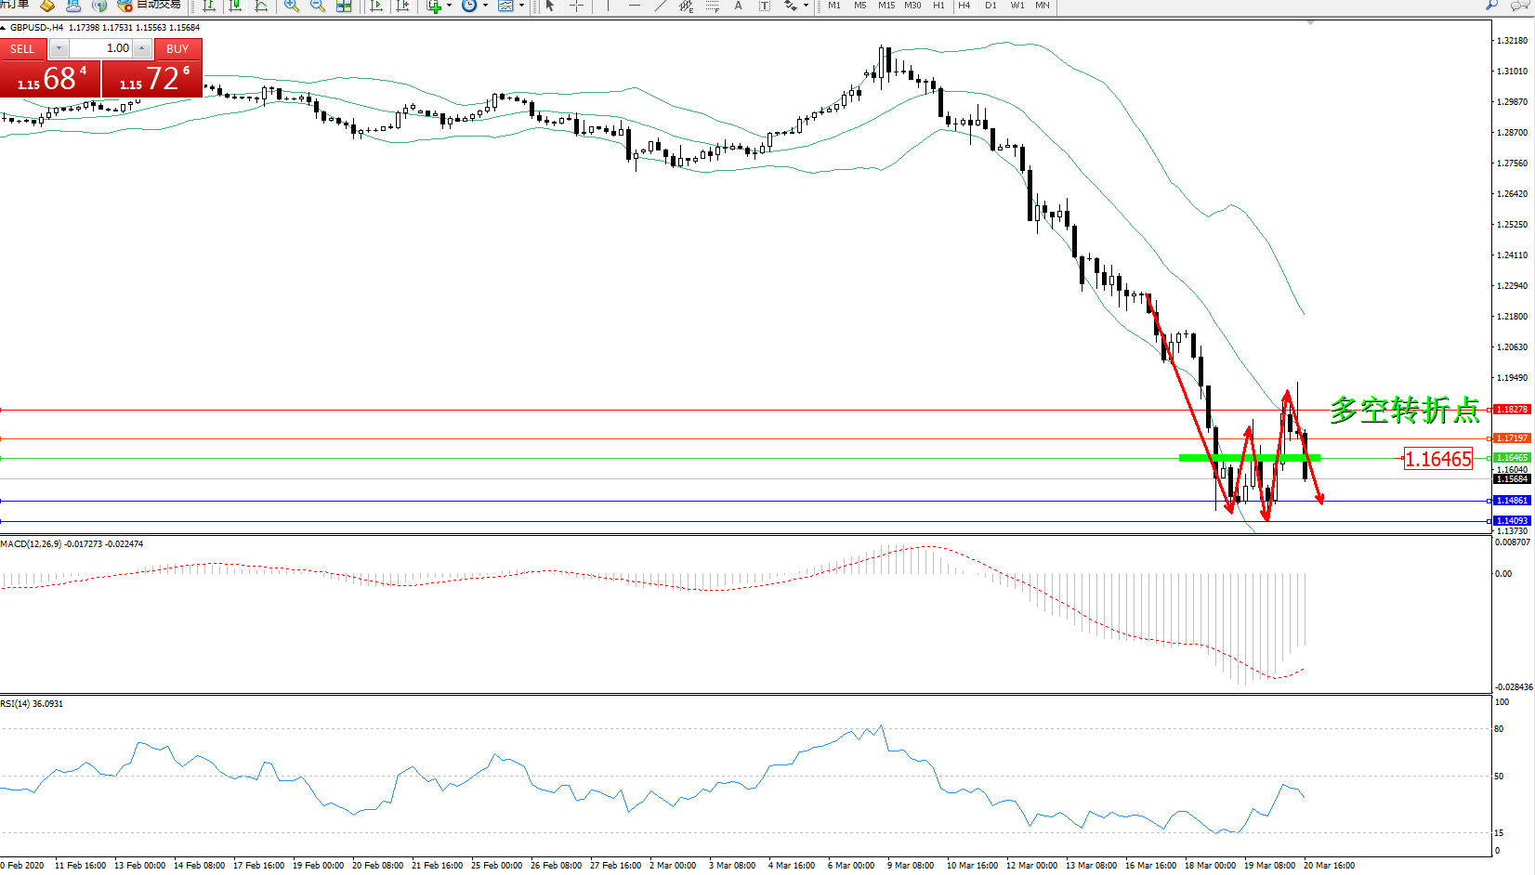Select the cursor arrow tool

(x=550, y=6)
